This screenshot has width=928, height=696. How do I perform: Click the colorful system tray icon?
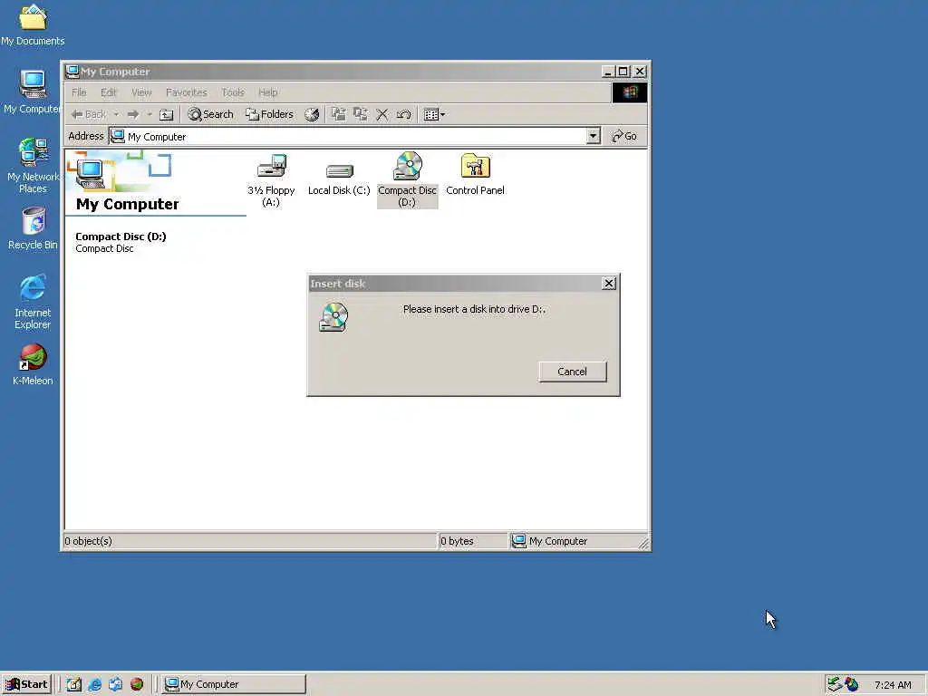point(852,684)
